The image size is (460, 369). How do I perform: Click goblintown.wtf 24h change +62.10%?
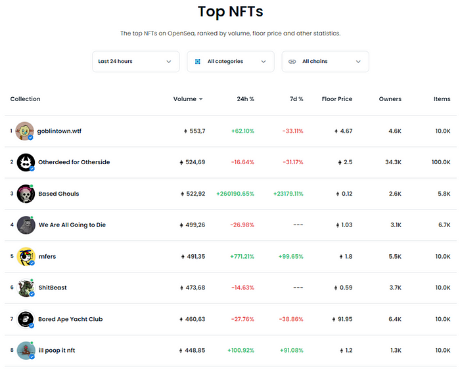(x=242, y=131)
